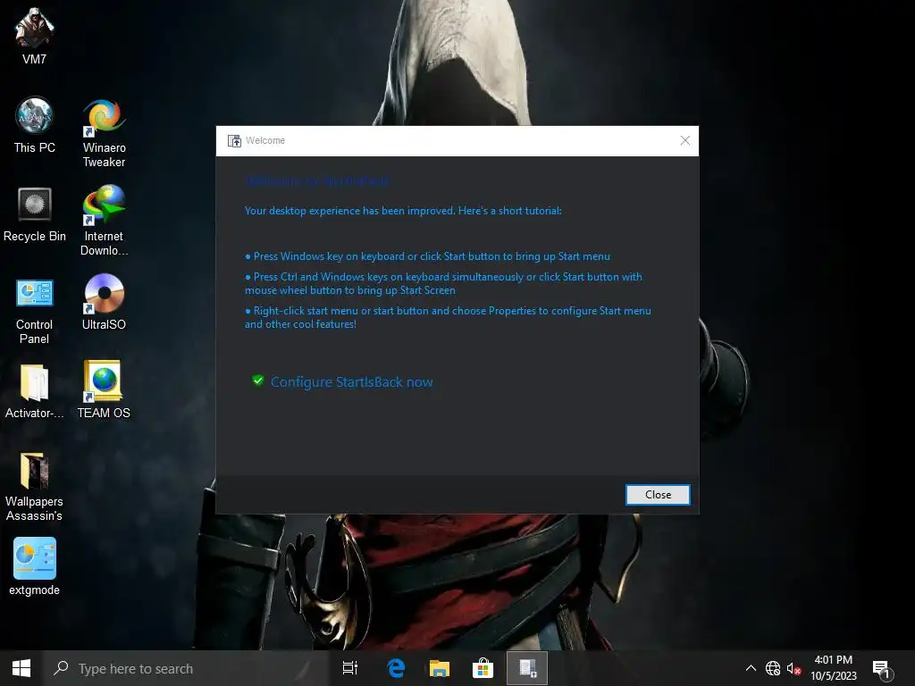Click the 'Press Windows key' tutorial line
The image size is (915, 686).
428,256
